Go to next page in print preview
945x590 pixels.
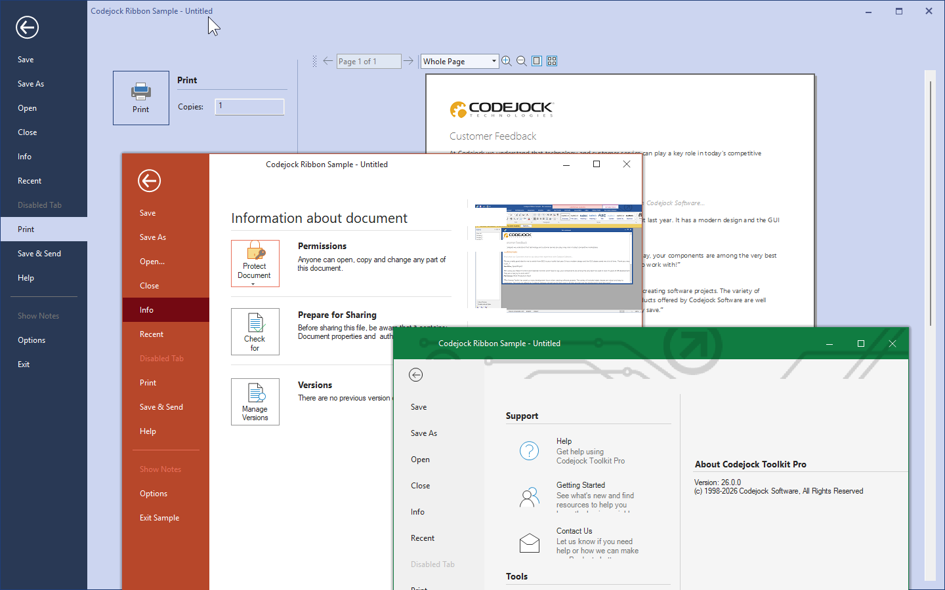click(409, 61)
